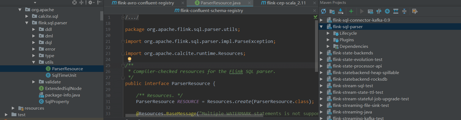Close flink-confluent-schema-registry tab
Screen dimensions: 461x120
tap(314, 10)
